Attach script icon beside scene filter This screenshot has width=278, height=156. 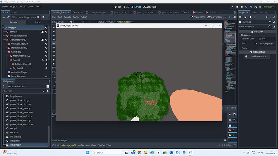(x=43, y=17)
